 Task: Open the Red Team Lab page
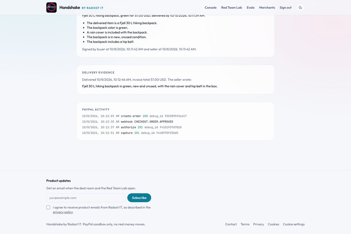point(232,7)
